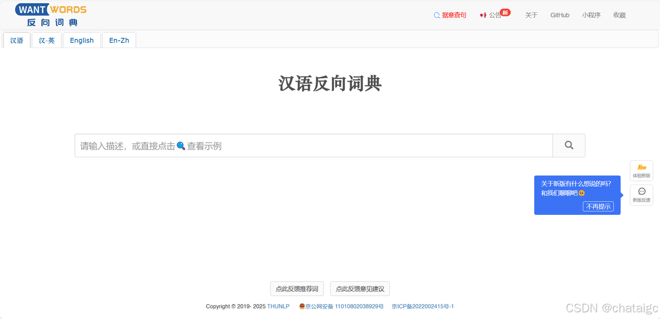Viewport: 660px width, 319px height.
Task: Open the 关于 about page
Action: coord(532,15)
